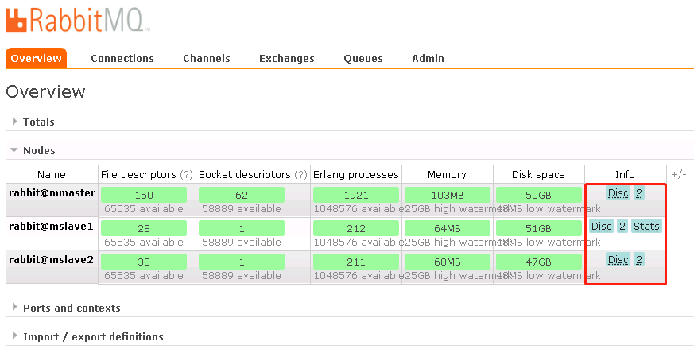Click the 62 socket descriptors bar
The height and width of the screenshot is (357, 694).
tap(242, 195)
